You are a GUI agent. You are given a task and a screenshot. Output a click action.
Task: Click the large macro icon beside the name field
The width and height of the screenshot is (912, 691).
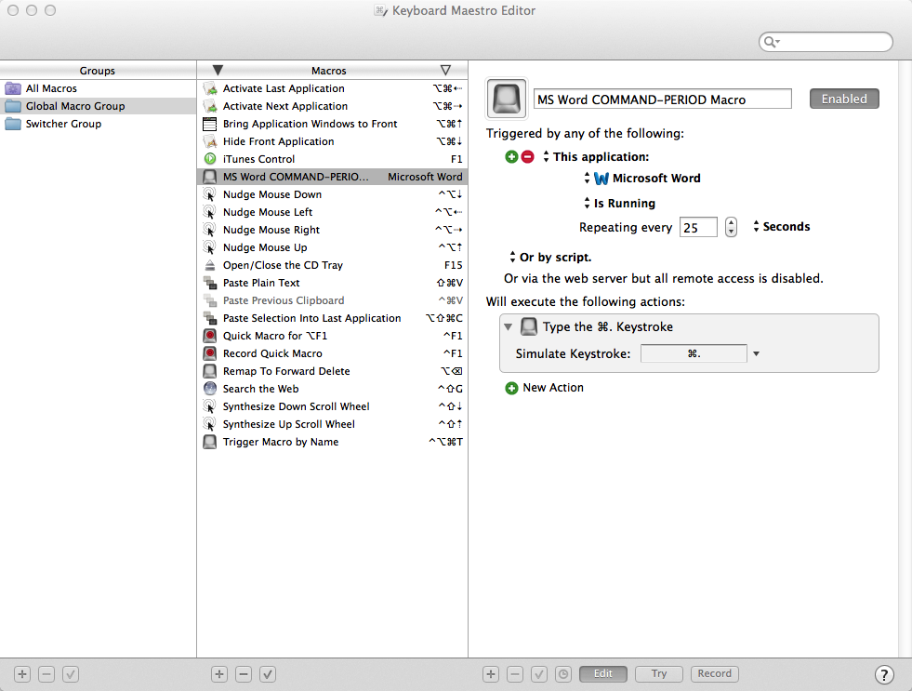pos(507,99)
